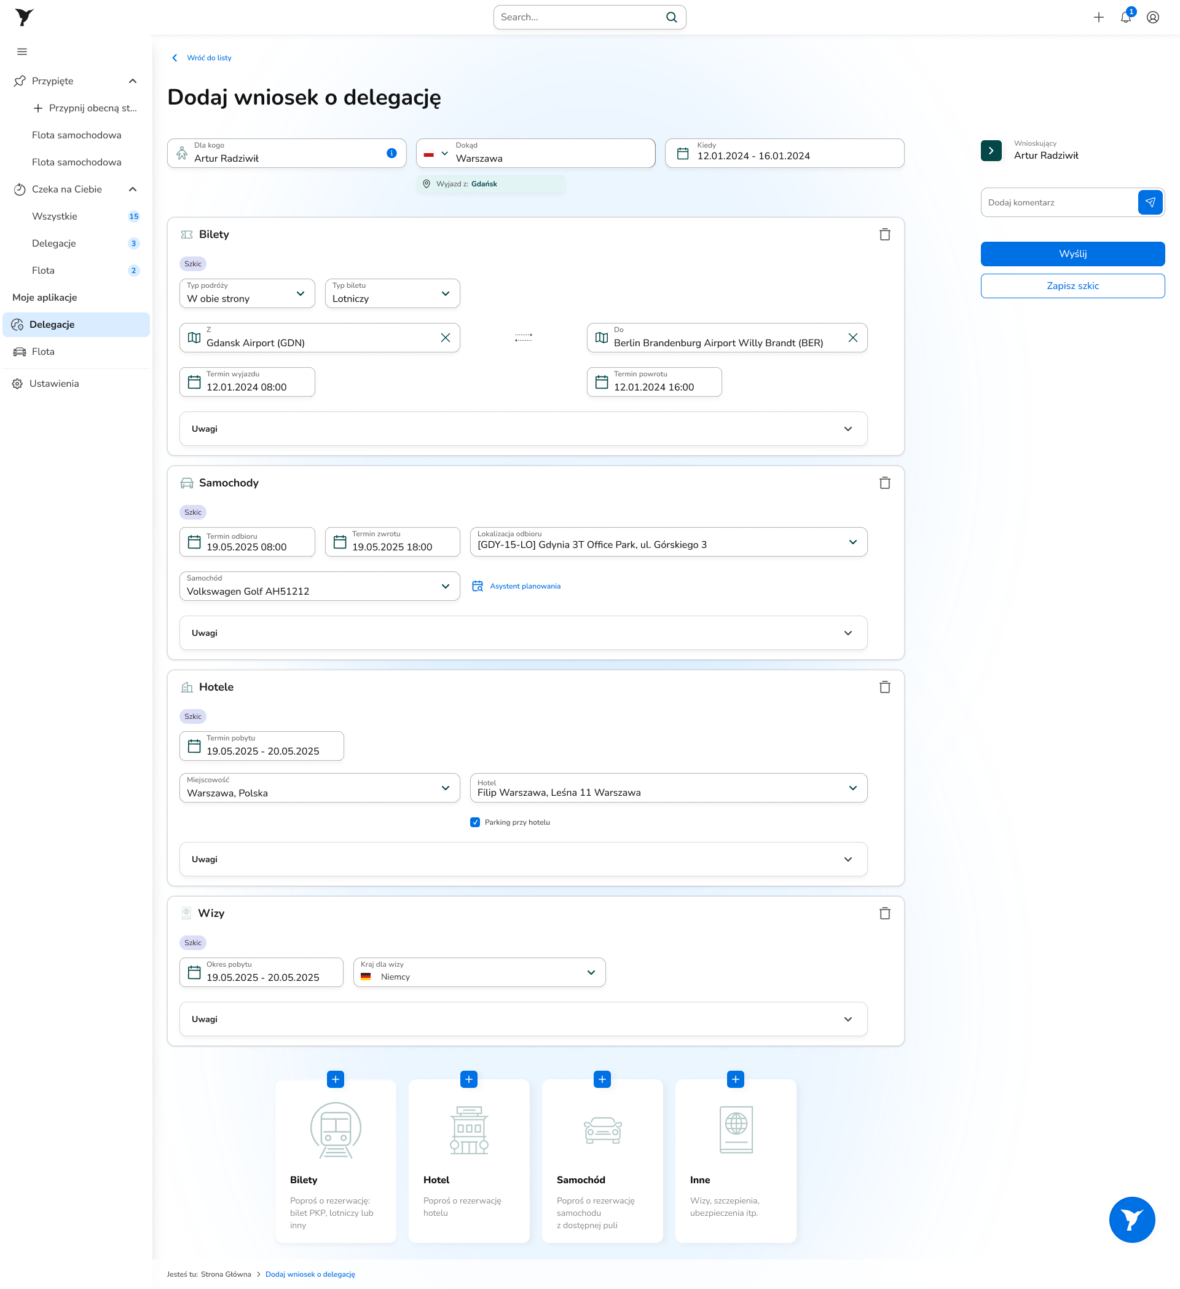Click the plus on the Hotel card
The image size is (1180, 1289).
coord(469,1079)
